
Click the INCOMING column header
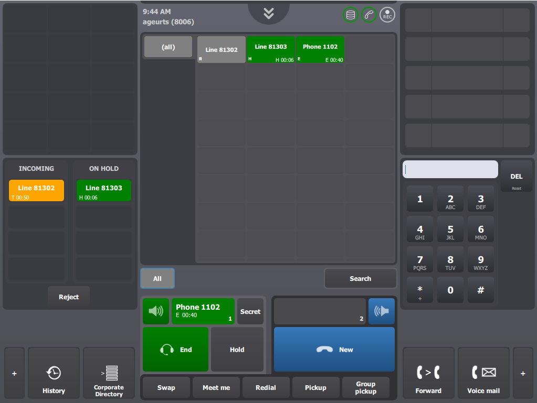[36, 169]
